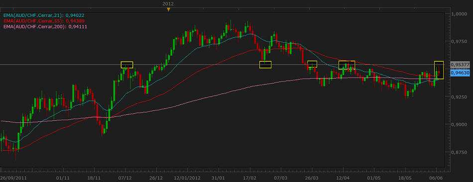
Task: Click the 2012 year text at top
Action: 168,3
